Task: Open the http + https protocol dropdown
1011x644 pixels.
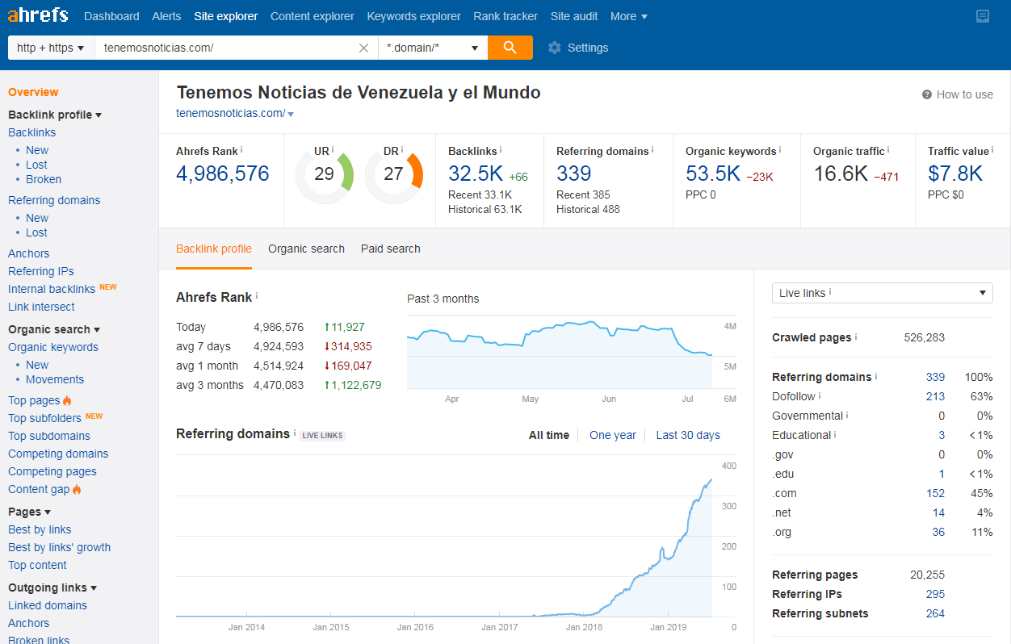Action: (x=51, y=48)
